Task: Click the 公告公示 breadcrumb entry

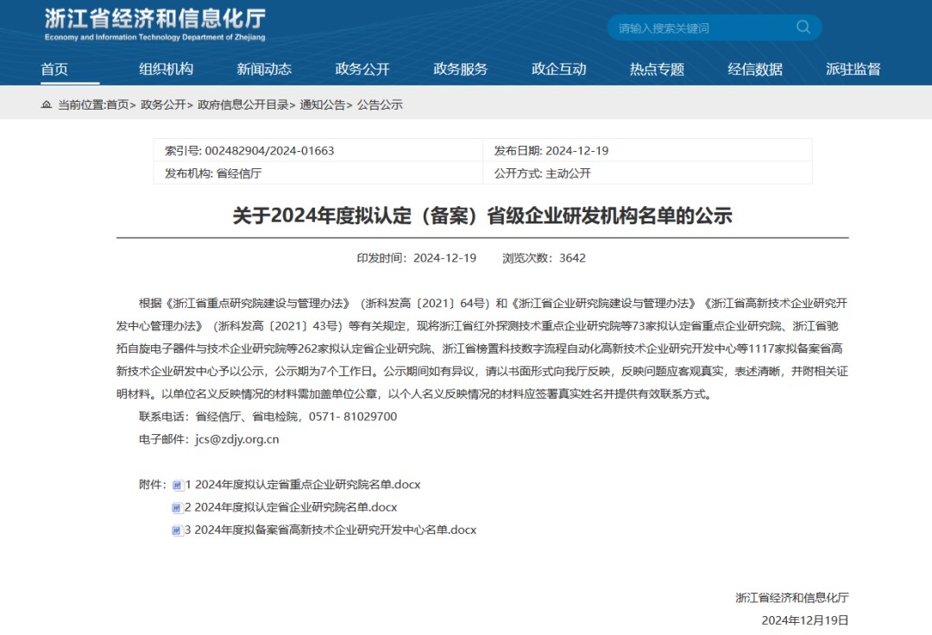Action: (381, 105)
